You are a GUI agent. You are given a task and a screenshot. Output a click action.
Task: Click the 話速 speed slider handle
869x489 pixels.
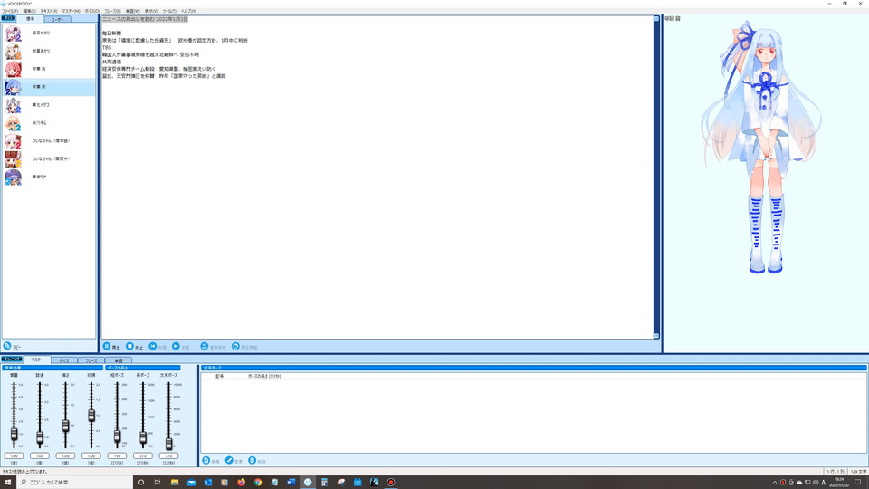pyautogui.click(x=40, y=437)
